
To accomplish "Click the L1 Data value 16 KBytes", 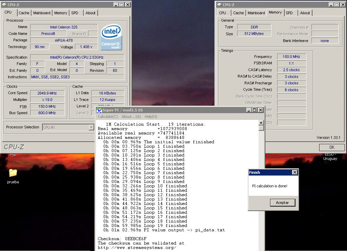I will pos(107,93).
